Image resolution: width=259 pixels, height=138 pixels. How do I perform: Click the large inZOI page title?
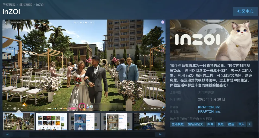coord(11,12)
